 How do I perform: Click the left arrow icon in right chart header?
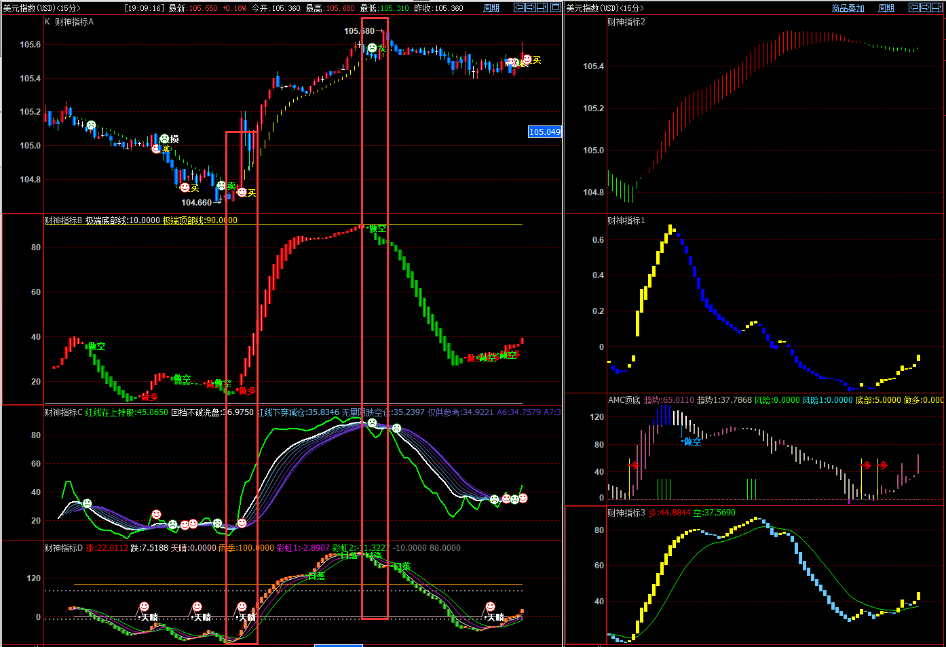[914, 7]
